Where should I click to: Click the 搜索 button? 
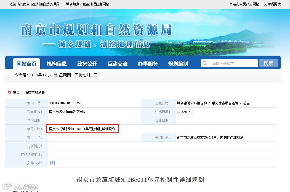[x=268, y=63]
